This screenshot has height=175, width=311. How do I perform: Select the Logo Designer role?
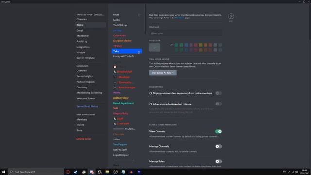click(x=121, y=155)
